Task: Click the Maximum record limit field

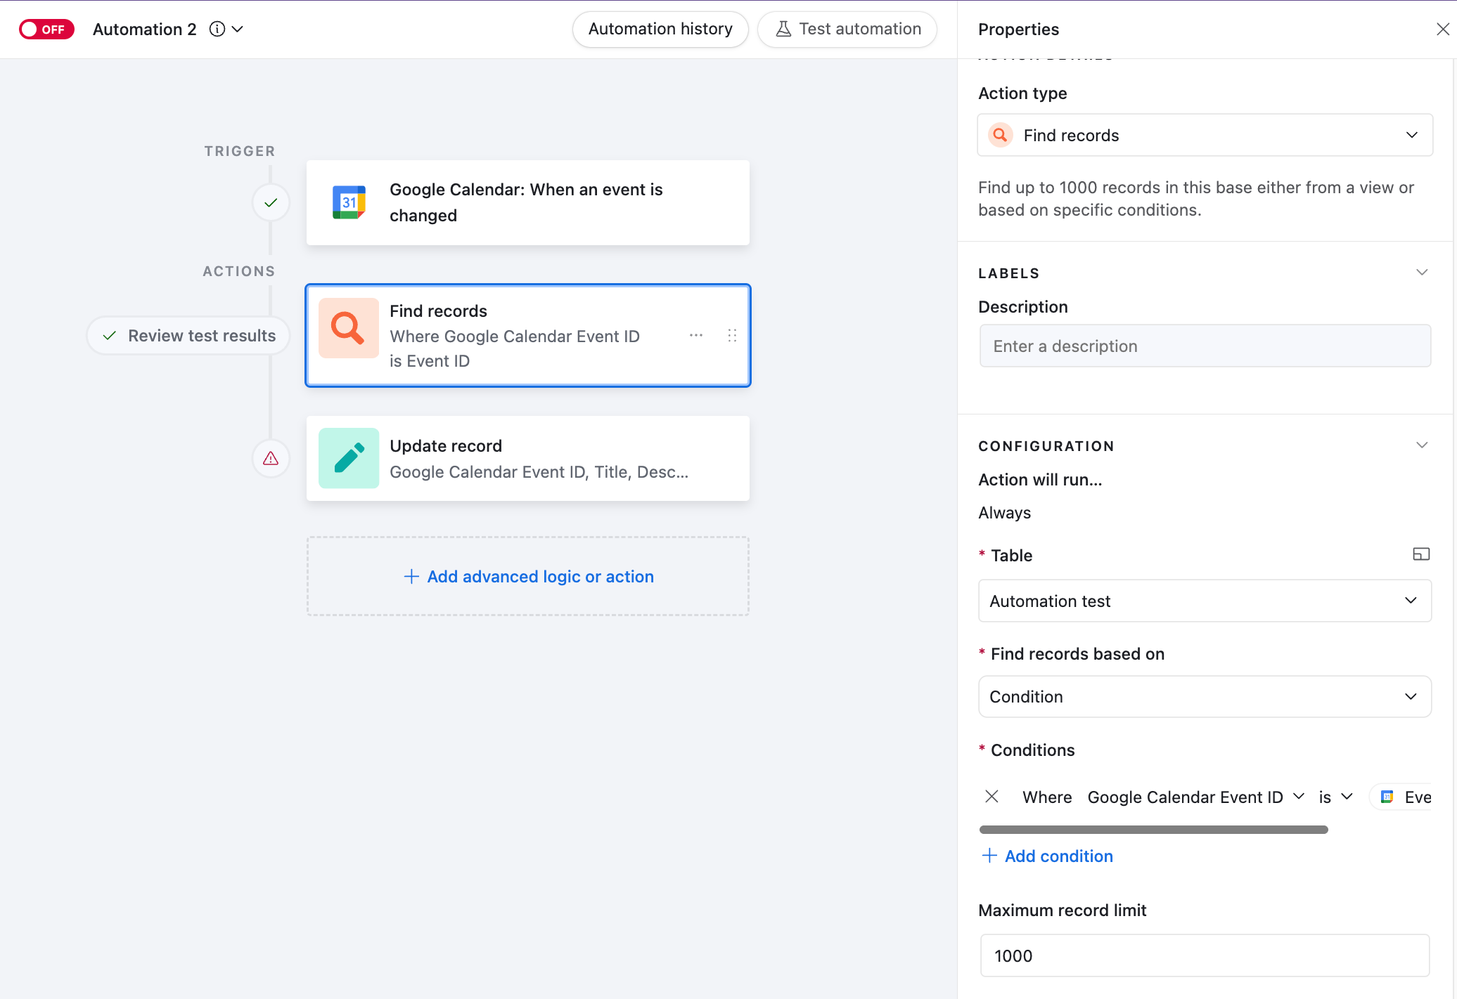Action: coord(1205,955)
